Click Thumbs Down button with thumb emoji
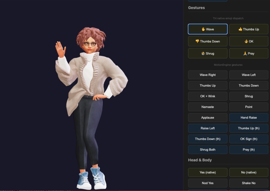Viewport: 270px width, 191px height. (208, 41)
